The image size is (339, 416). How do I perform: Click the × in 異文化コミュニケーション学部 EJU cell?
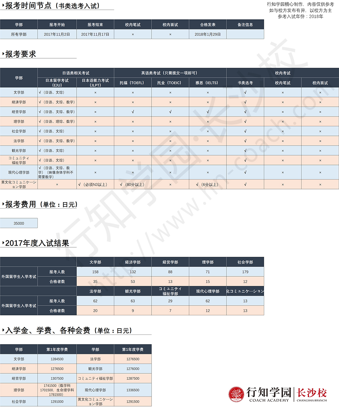tap(57, 185)
